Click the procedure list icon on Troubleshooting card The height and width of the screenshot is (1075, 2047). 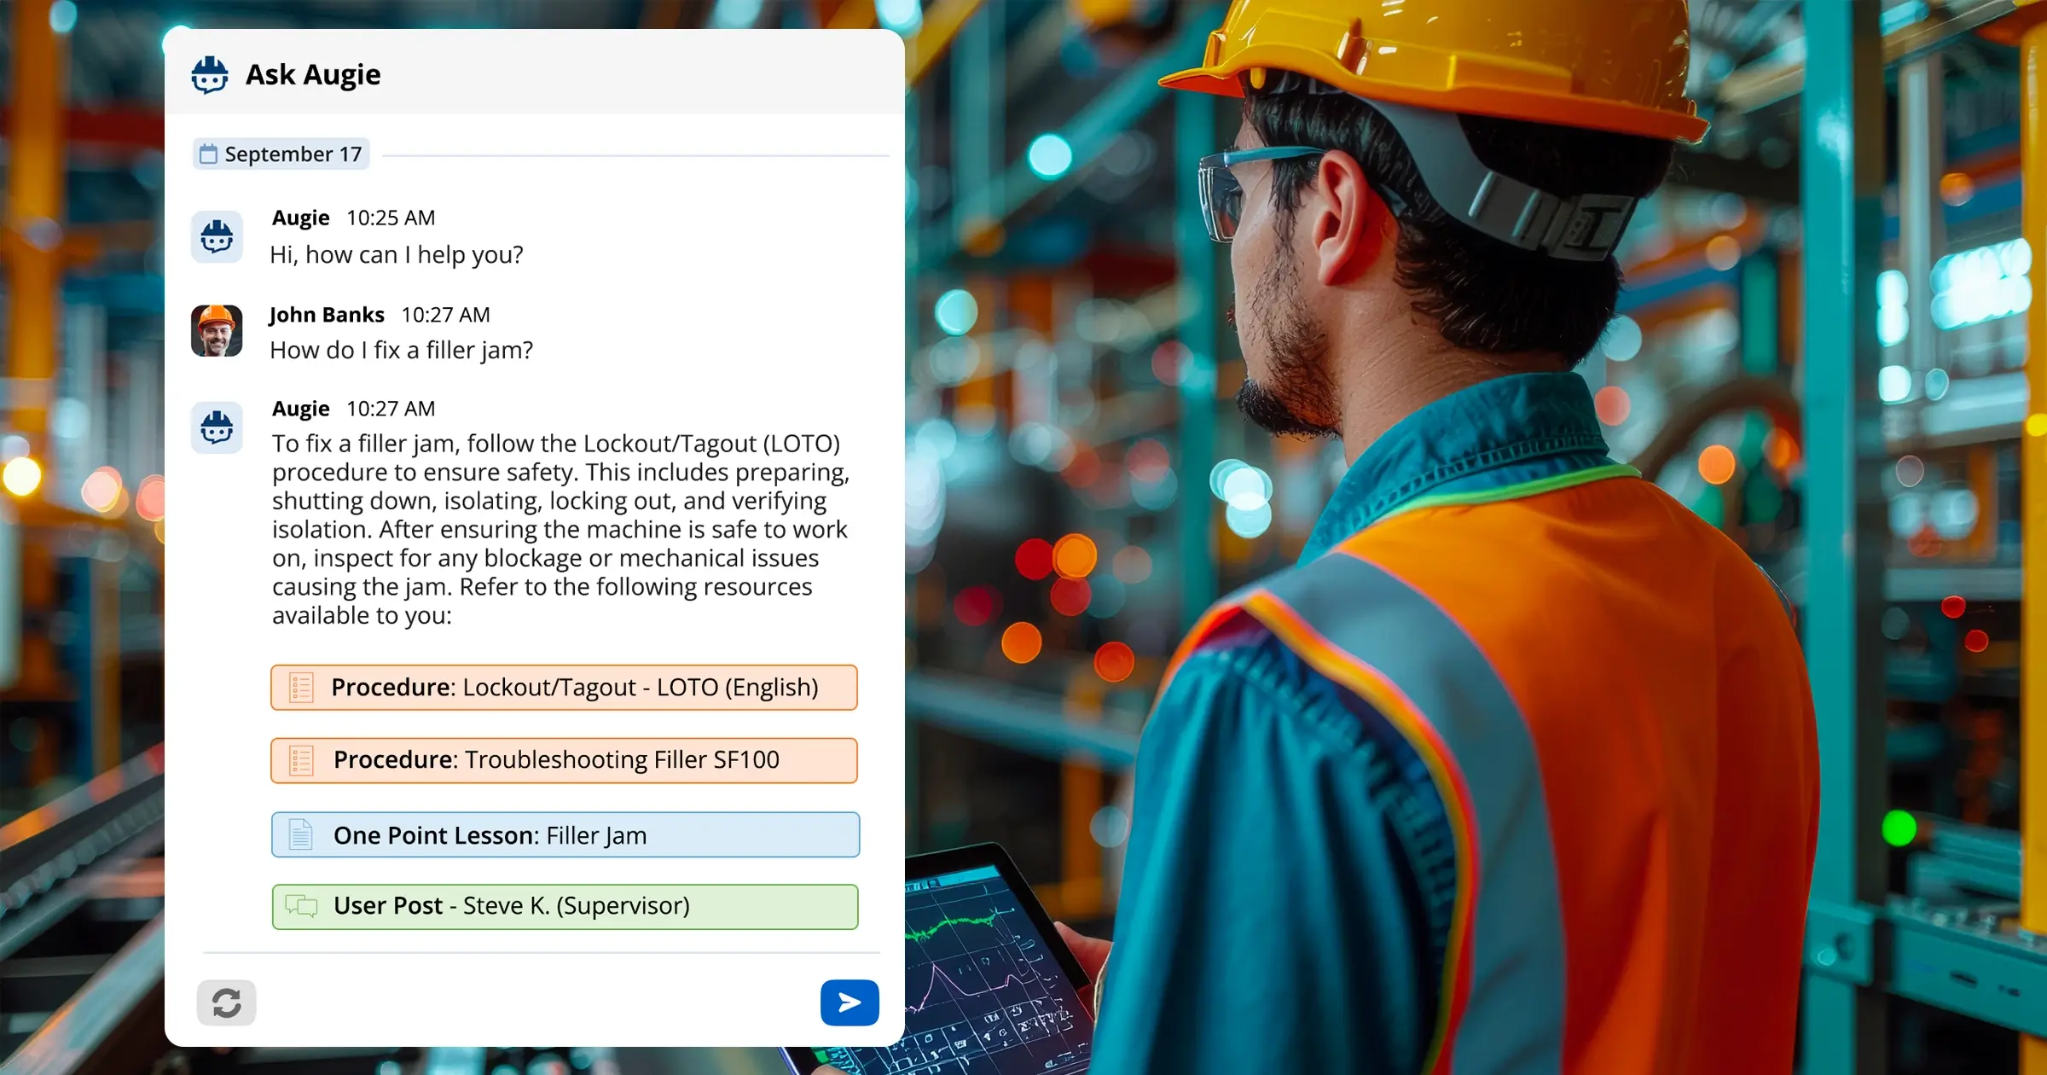[301, 760]
